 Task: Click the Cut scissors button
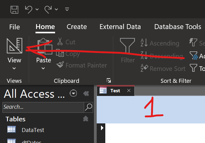66,42
